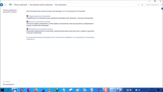Open 'История файлов' link

point(8,84)
